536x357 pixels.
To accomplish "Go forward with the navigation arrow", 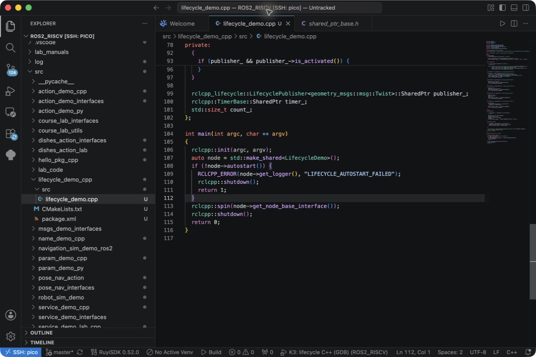I will (x=168, y=7).
